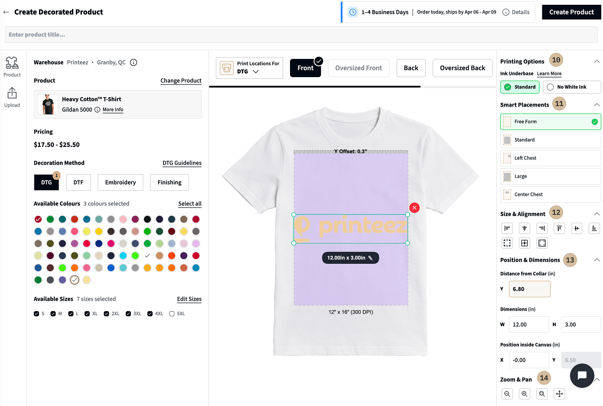Open Learn More about ink underbase
The image size is (603, 406).
[549, 74]
